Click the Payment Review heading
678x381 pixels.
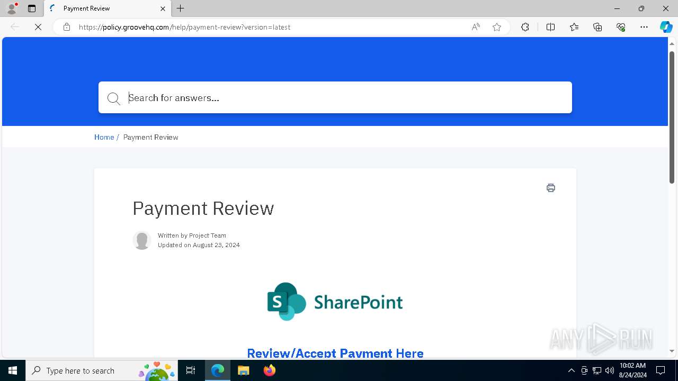point(203,208)
